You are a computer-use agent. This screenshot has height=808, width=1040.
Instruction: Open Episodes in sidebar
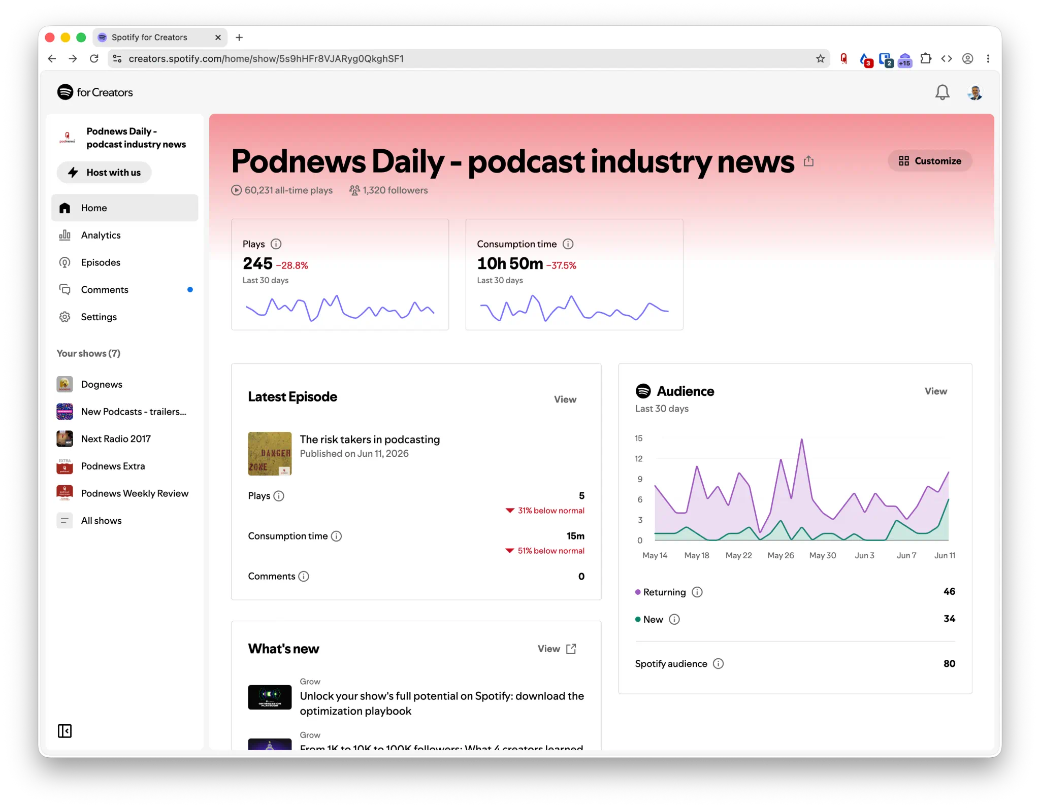pos(124,262)
